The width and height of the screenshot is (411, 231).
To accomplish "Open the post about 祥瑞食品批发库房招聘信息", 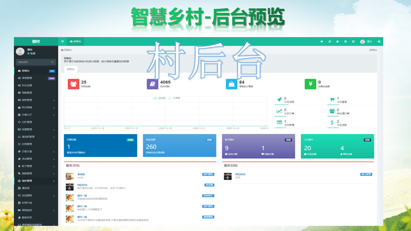I will 92,199.
